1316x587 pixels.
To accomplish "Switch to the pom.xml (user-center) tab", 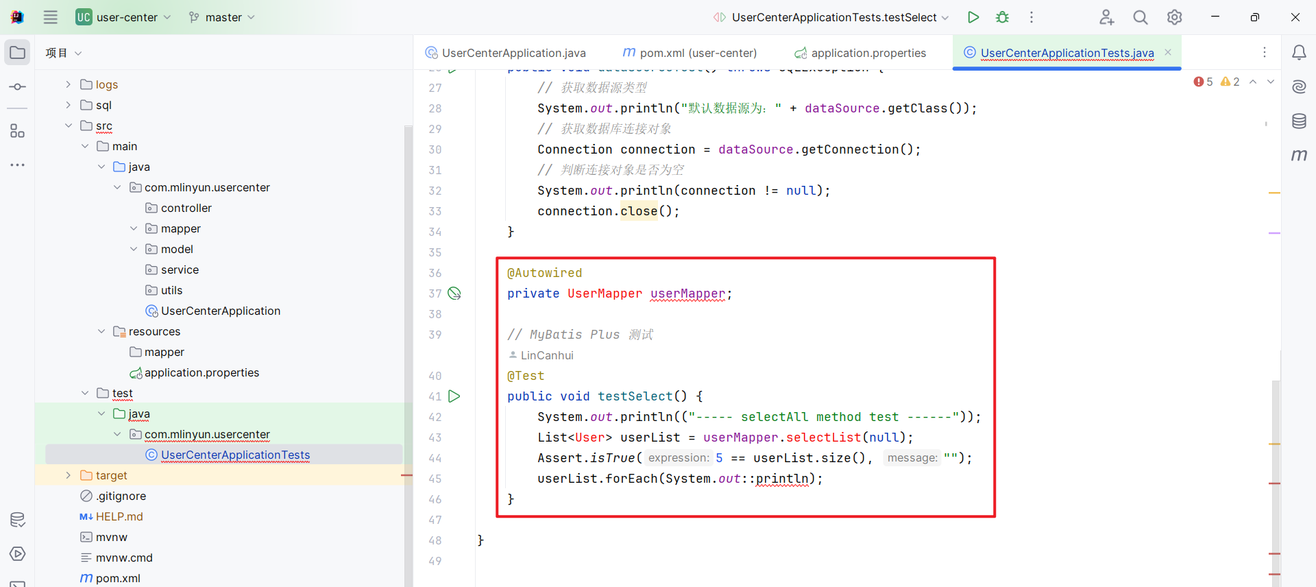I will [690, 53].
